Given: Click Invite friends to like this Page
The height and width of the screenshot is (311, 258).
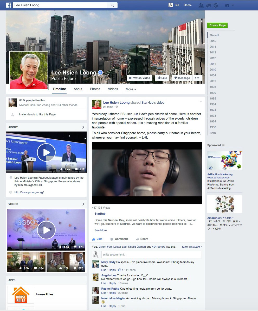Looking at the screenshot, I should [x=37, y=114].
